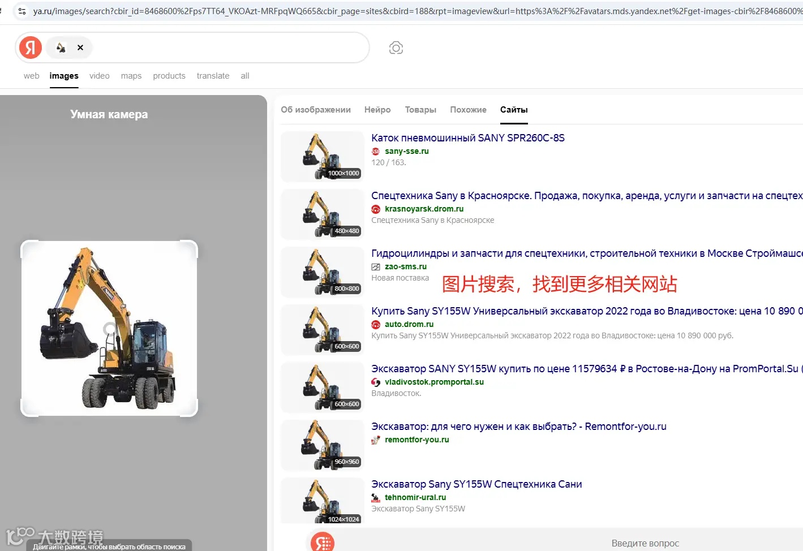Click the Yandex assistant icon near question field

coord(323,543)
